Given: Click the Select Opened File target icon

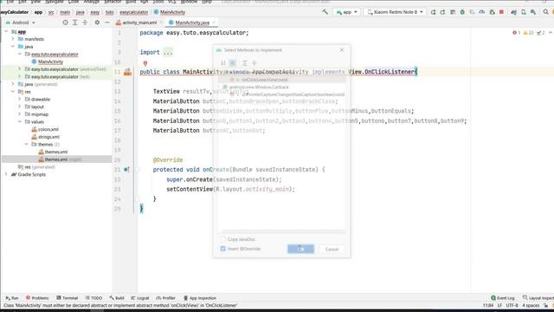Looking at the screenshot, I should pyautogui.click(x=65, y=23).
